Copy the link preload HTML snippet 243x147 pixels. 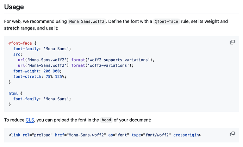pyautogui.click(x=232, y=134)
